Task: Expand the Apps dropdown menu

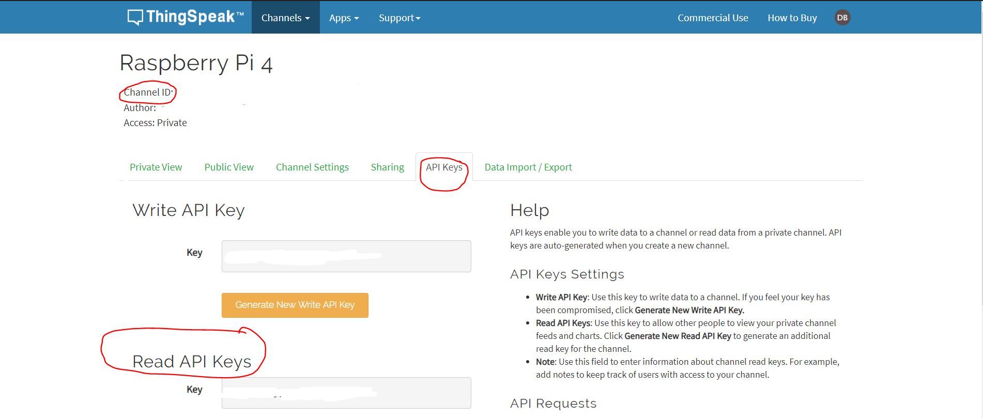Action: (344, 18)
